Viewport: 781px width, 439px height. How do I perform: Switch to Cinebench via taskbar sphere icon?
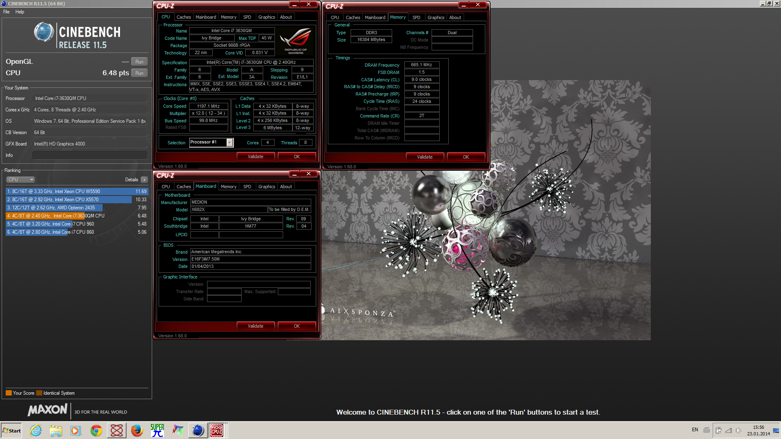coord(198,430)
